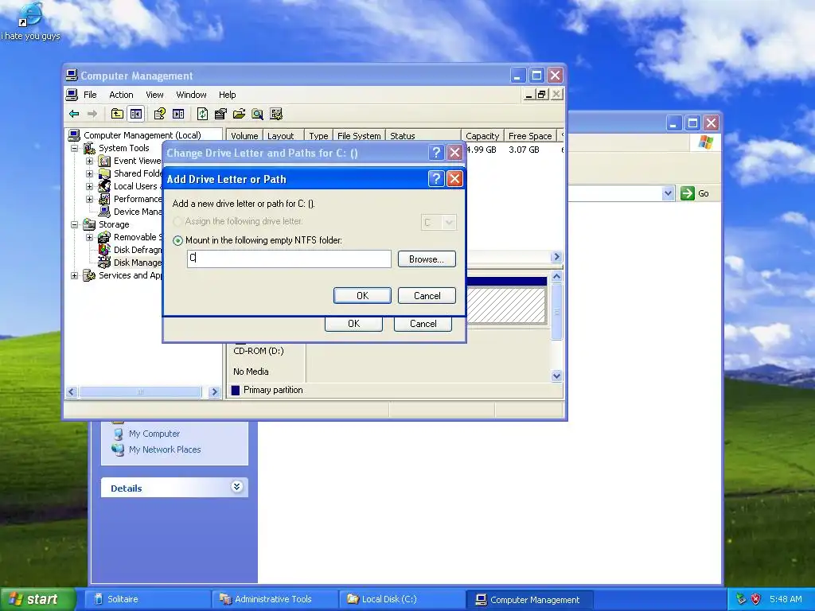Click the Start button

[37, 599]
